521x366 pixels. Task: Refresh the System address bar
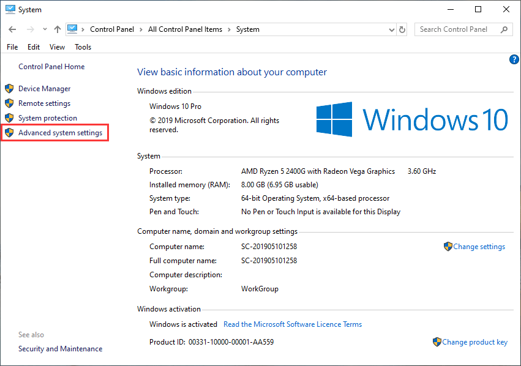(402, 29)
